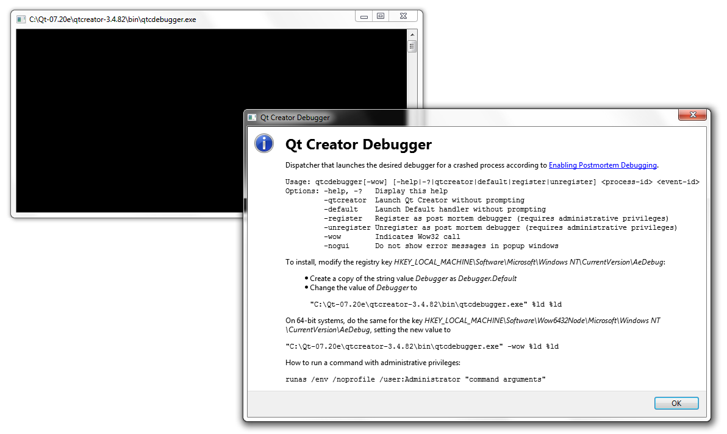This screenshot has height=434, width=727.
Task: Click the Qt Creator Debugger title bar icon
Action: click(x=252, y=118)
